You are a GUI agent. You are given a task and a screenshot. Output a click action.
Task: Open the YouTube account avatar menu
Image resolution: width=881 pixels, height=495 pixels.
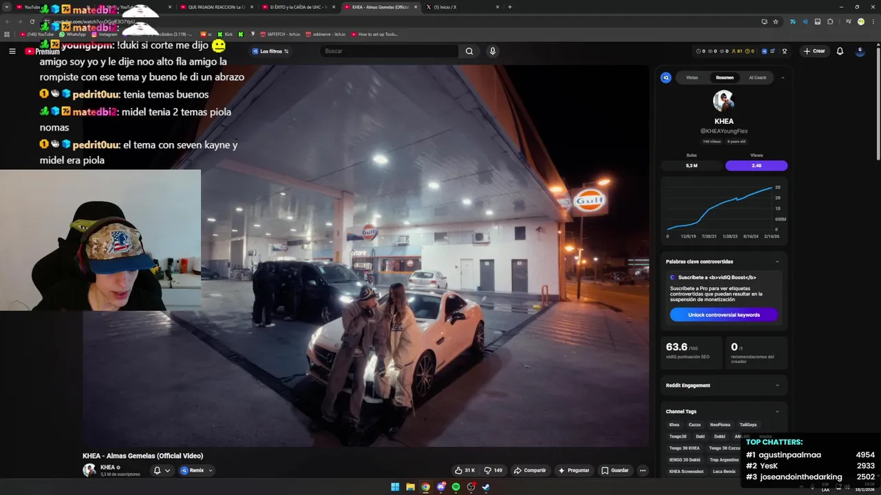coord(860,51)
